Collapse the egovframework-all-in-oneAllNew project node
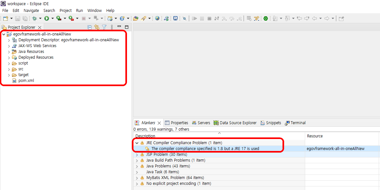The image size is (380, 190). 3,34
